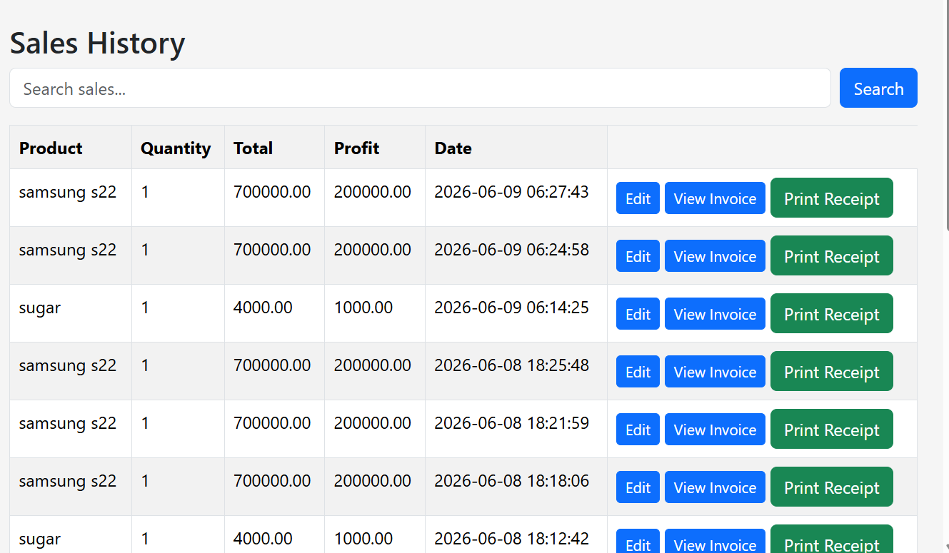Click samsung s22 in the 18:21:59 row
The width and height of the screenshot is (949, 553).
pyautogui.click(x=67, y=424)
